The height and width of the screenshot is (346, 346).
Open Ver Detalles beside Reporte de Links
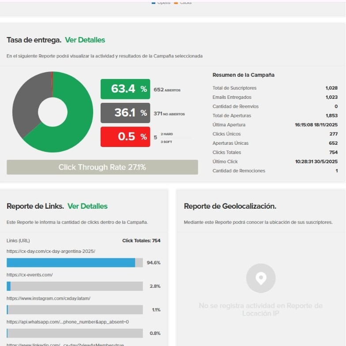(x=87, y=206)
